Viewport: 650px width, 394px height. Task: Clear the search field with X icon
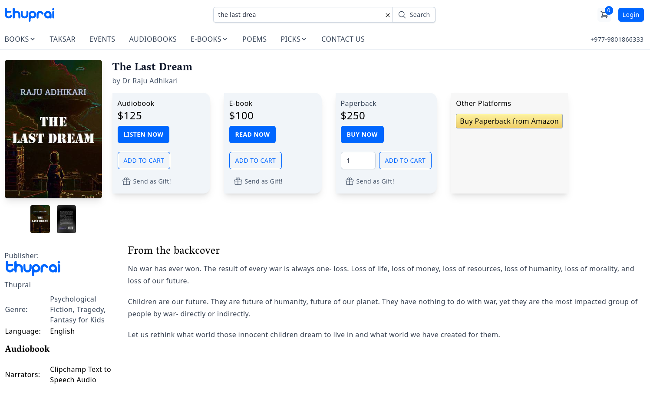387,15
